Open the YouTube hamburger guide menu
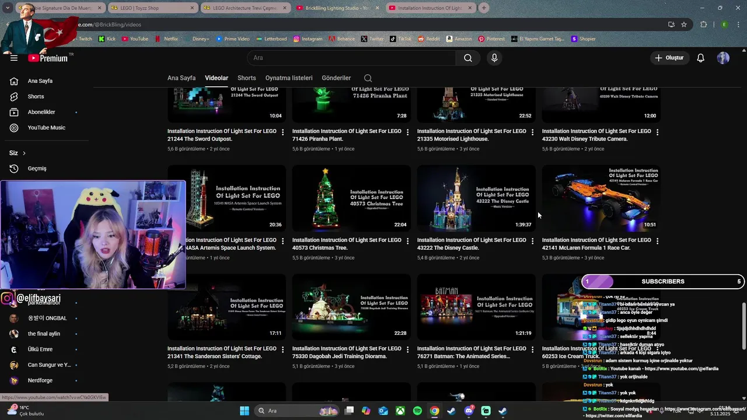This screenshot has width=747, height=420. pyautogui.click(x=14, y=58)
